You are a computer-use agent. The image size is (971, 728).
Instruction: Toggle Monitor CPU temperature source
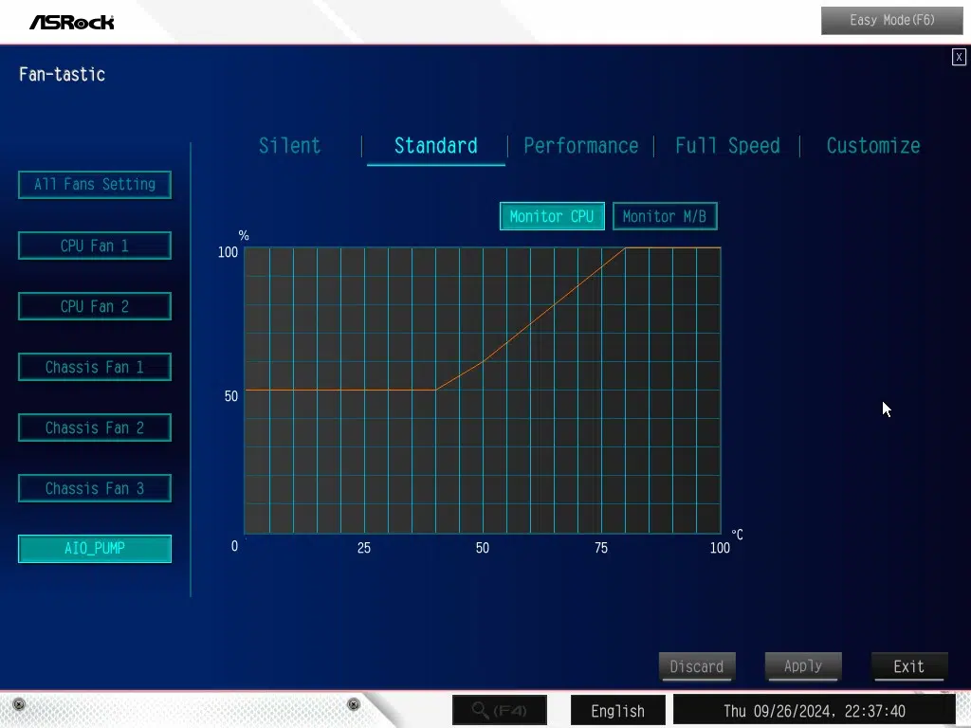[551, 216]
